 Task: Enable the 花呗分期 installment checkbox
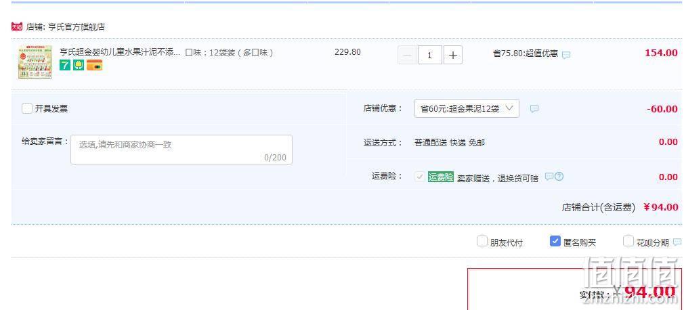pos(628,241)
